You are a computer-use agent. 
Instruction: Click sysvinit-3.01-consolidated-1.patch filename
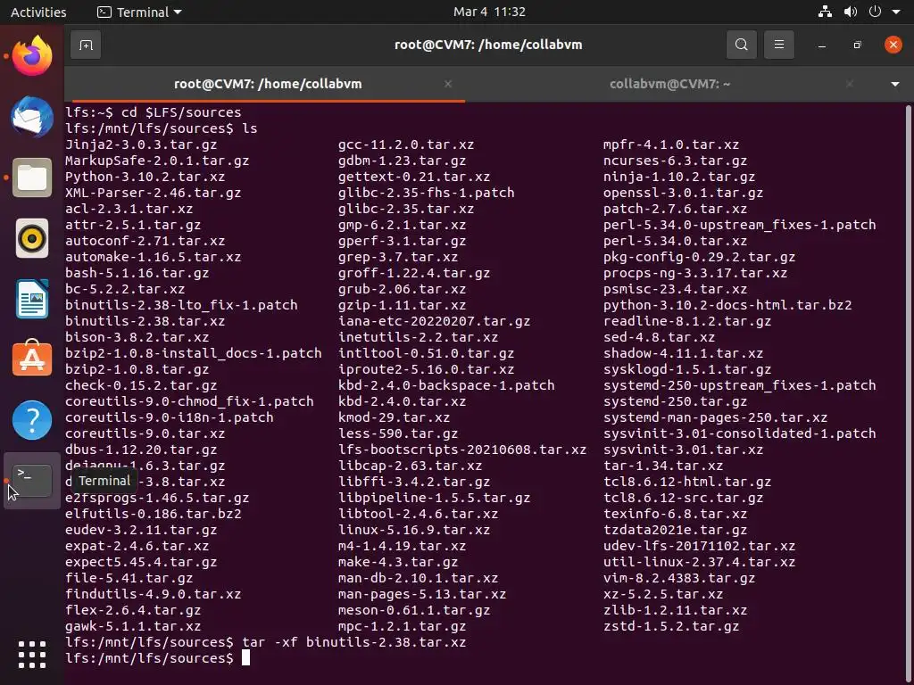pyautogui.click(x=740, y=433)
